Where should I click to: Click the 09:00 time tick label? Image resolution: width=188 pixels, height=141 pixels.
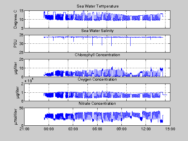(121, 129)
